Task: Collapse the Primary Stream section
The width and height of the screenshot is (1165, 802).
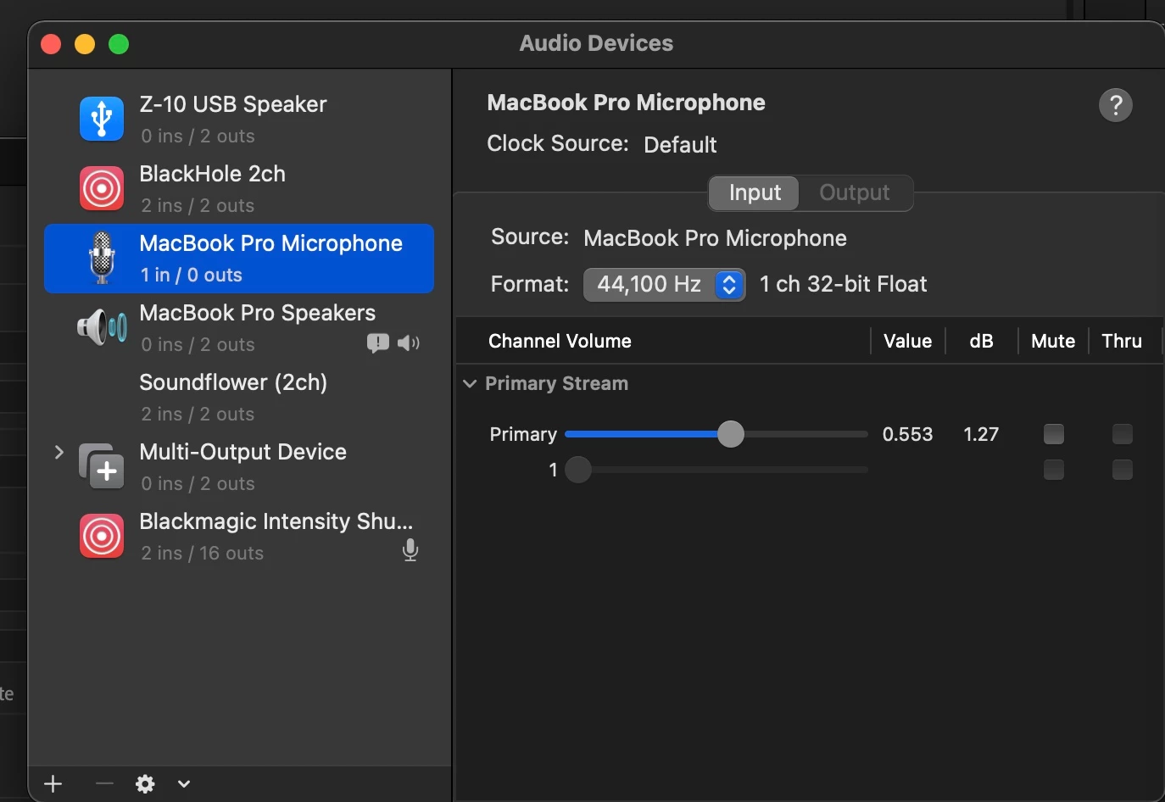Action: 470,383
